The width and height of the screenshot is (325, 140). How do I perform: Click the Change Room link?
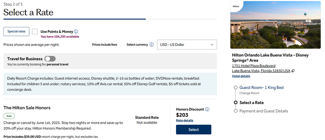click(249, 93)
